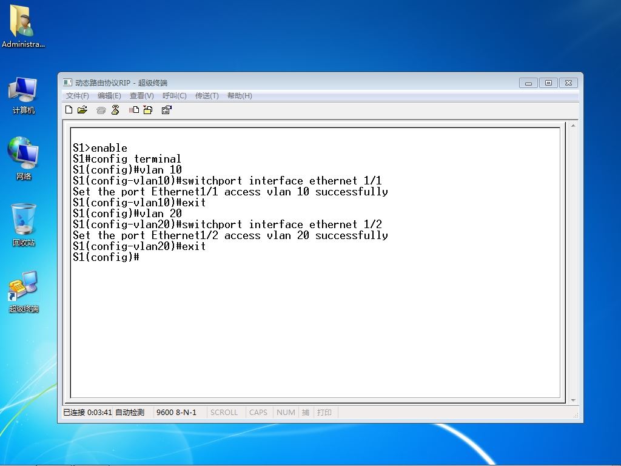Maximize the HyperTerminal window
The height and width of the screenshot is (466, 621).
pyautogui.click(x=548, y=83)
